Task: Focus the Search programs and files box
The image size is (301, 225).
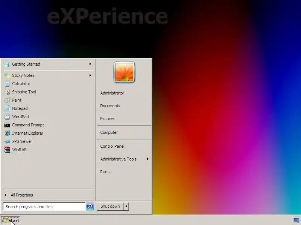Action: (44, 207)
